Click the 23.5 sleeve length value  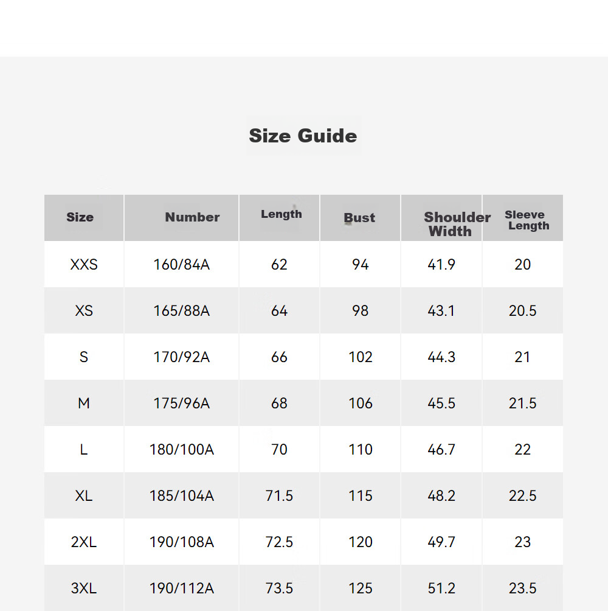(522, 588)
